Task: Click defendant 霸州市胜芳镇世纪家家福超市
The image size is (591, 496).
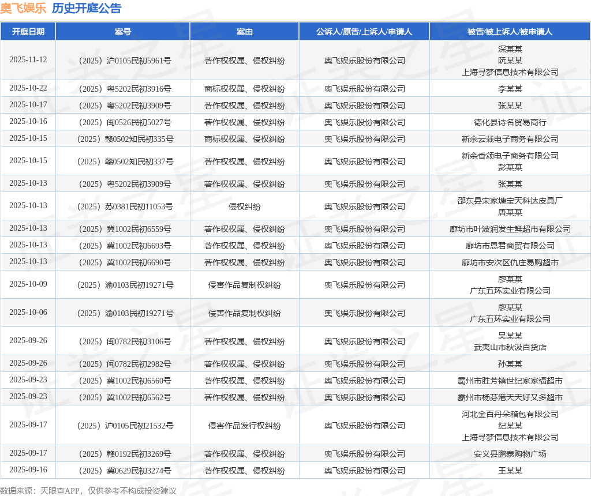Action: coord(510,381)
